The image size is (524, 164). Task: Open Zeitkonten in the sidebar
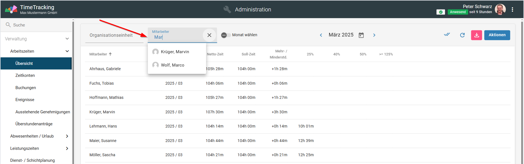point(25,75)
